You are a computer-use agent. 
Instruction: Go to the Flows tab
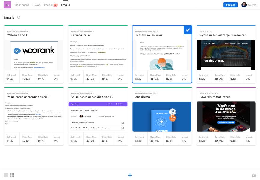click(x=36, y=5)
